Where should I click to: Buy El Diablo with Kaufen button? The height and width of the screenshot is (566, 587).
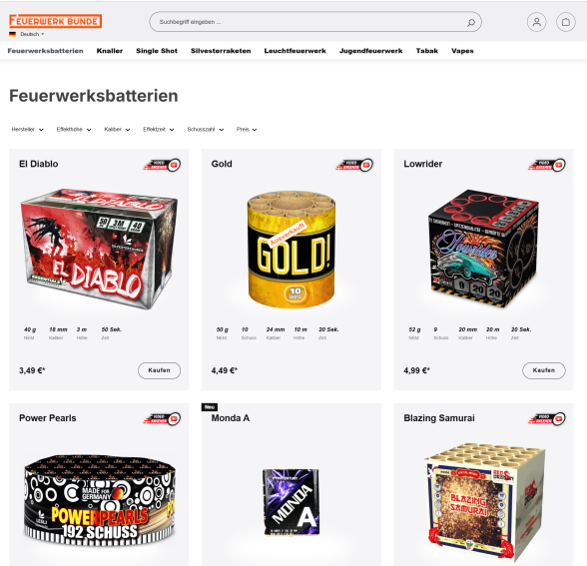tap(159, 370)
